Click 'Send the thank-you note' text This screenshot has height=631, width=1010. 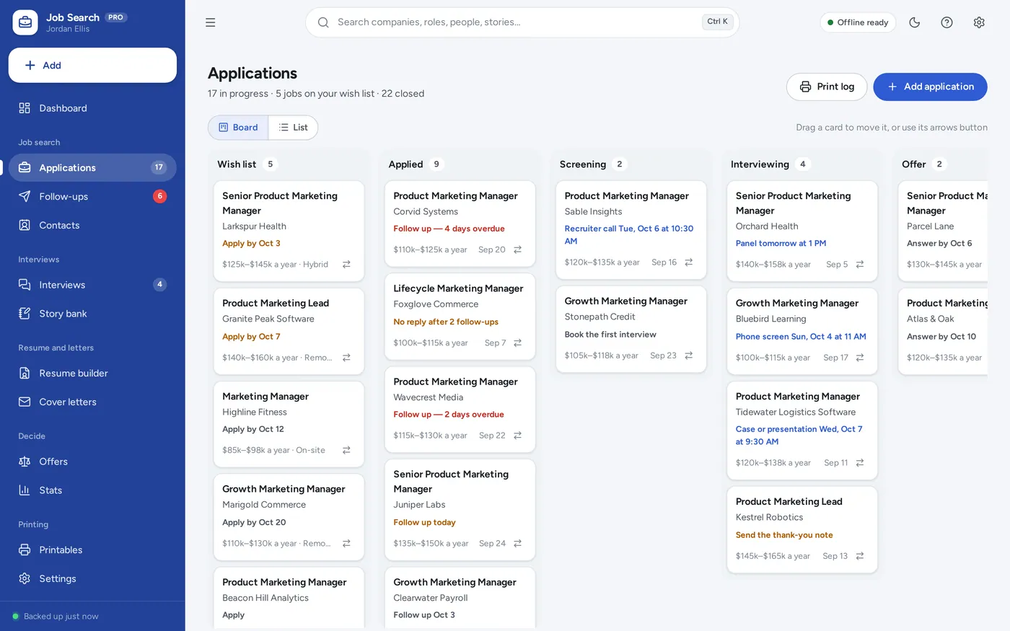784,535
